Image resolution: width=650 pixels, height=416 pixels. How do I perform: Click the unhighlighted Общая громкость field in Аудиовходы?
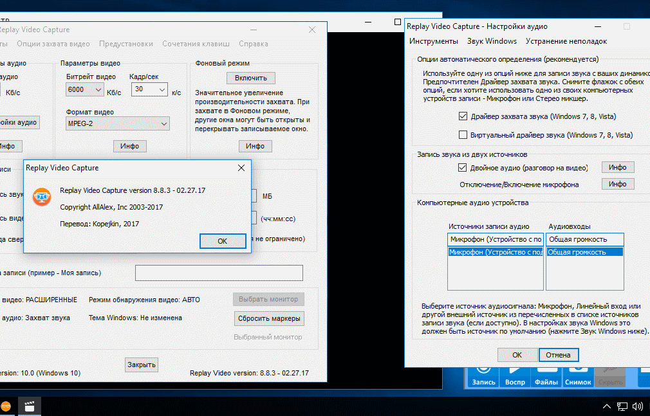(x=585, y=239)
